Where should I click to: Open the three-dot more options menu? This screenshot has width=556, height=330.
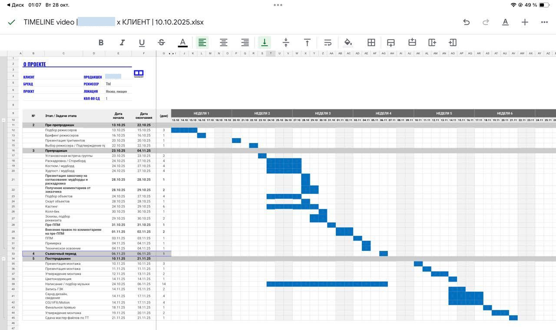544,22
